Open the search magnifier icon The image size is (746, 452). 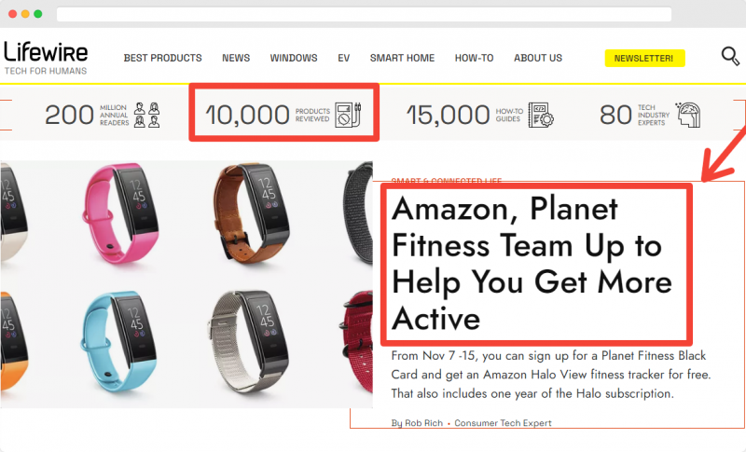730,57
